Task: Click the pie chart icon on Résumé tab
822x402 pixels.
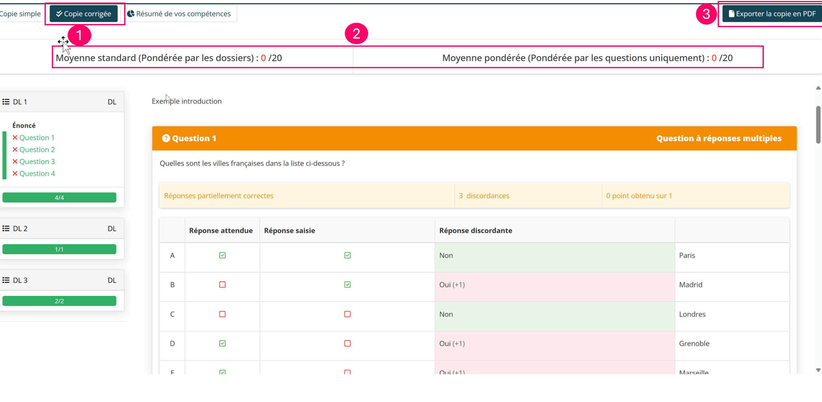Action: [131, 14]
